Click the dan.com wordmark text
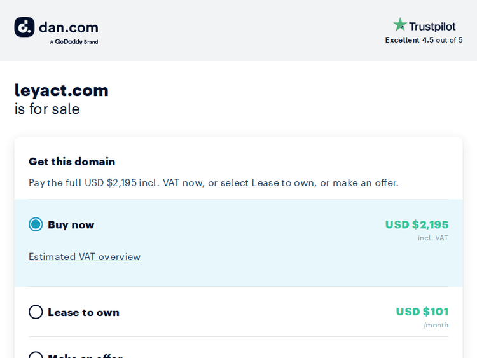This screenshot has height=358, width=477. click(x=69, y=27)
